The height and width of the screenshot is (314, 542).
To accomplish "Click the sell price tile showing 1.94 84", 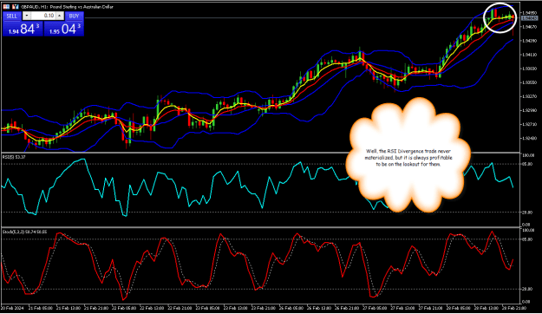I will point(23,29).
